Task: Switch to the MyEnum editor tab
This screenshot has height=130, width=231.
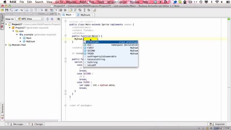Action: click(x=86, y=15)
